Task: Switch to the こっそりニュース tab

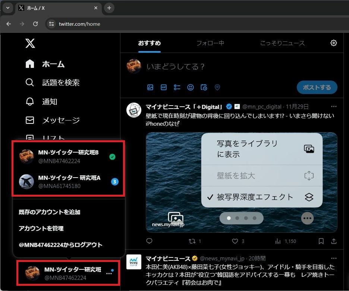Action: click(x=282, y=43)
